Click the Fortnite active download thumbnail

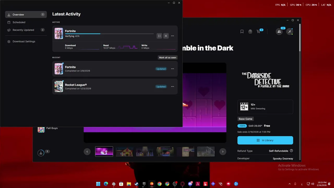[x=59, y=33]
